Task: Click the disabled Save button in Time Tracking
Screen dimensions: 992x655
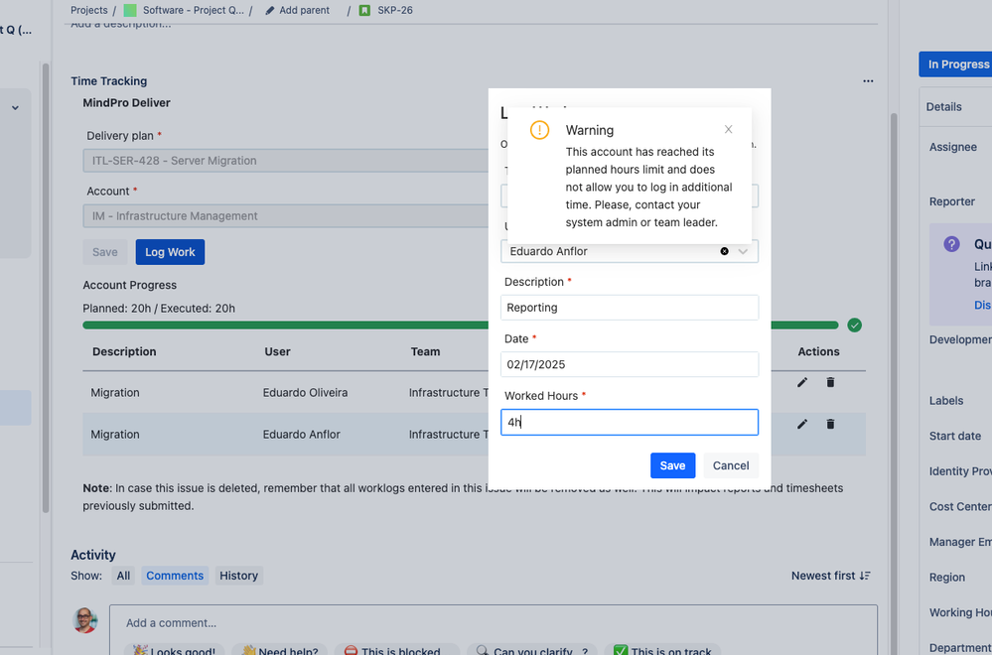Action: tap(105, 252)
